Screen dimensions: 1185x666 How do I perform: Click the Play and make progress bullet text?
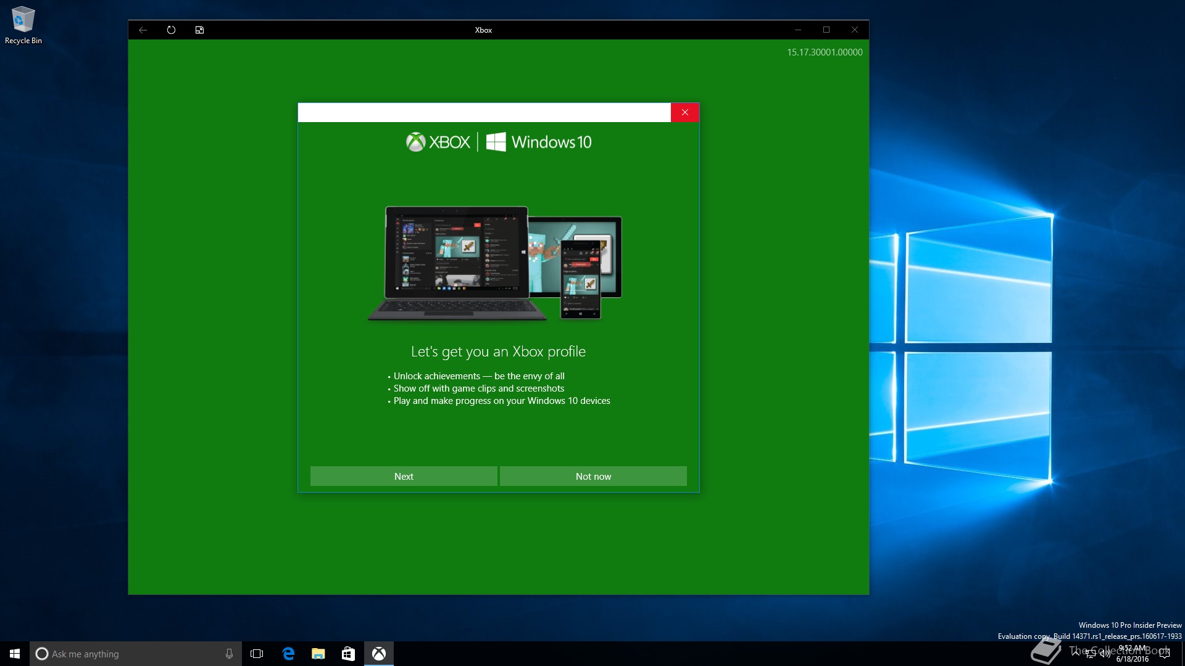502,401
